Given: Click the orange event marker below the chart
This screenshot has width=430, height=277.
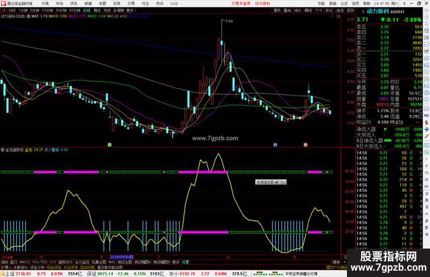Looking at the screenshot, I should 305,145.
